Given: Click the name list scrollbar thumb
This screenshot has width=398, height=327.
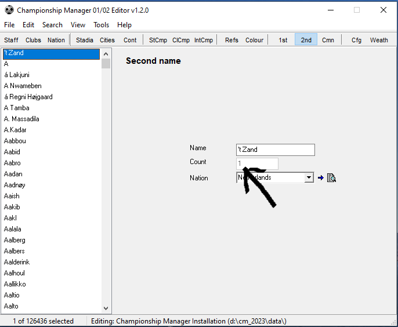Looking at the screenshot, I should pos(106,63).
